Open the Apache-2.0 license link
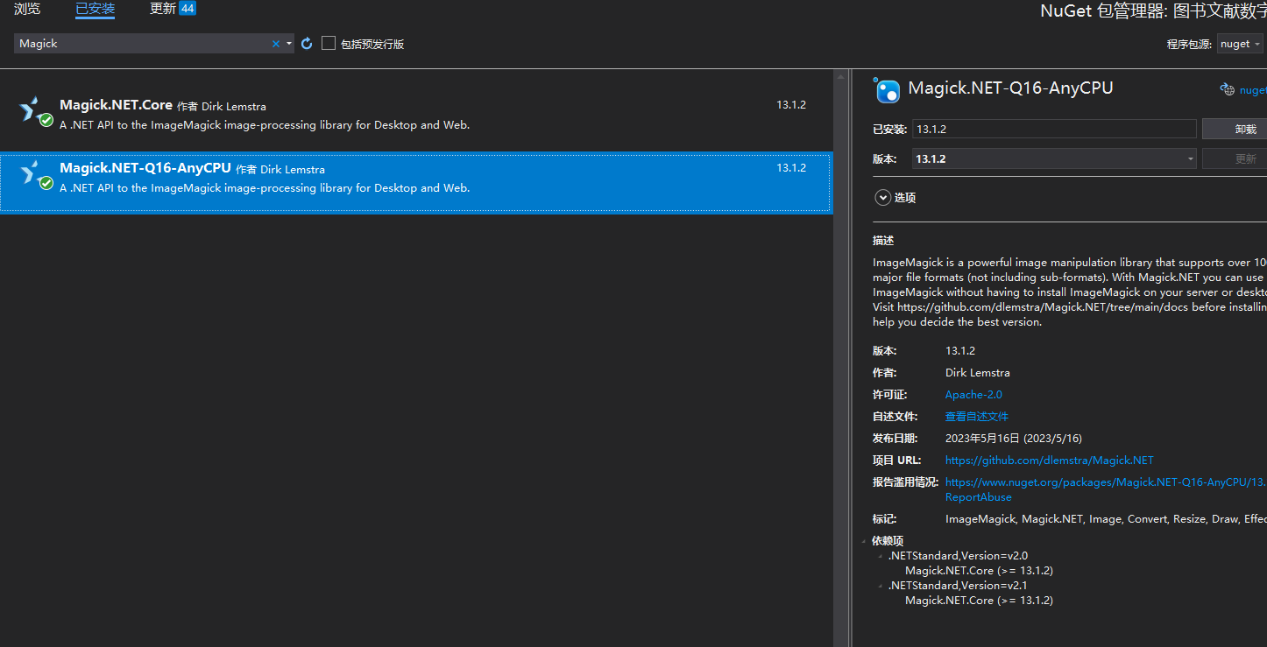This screenshot has height=647, width=1267. tap(973, 395)
